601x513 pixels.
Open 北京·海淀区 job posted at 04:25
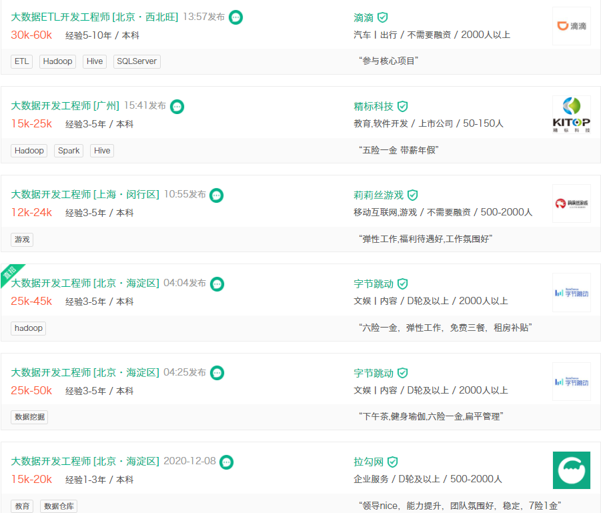tap(85, 372)
